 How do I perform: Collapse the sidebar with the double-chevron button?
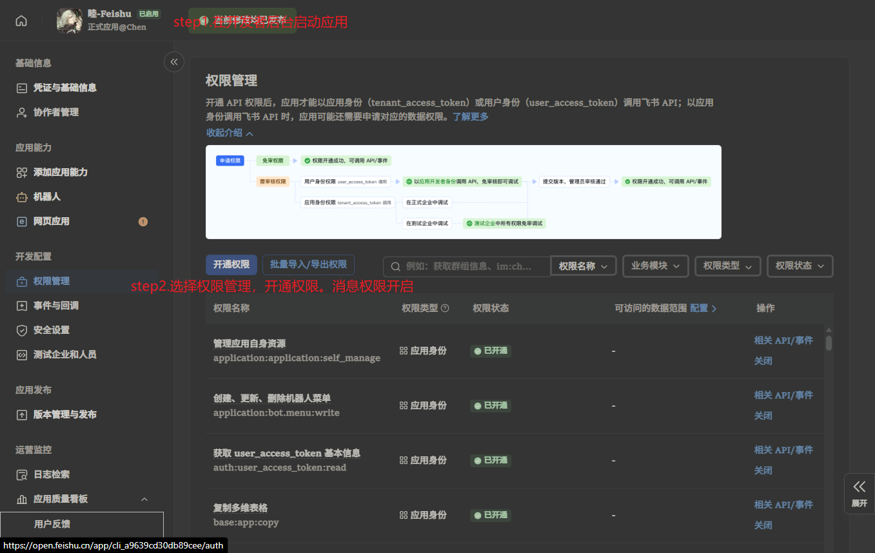click(174, 62)
